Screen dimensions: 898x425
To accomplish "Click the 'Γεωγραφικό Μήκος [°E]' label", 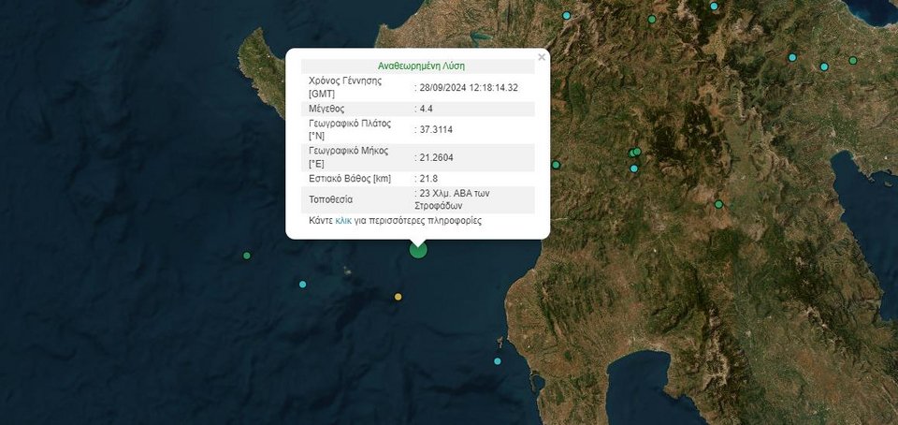I will click(348, 157).
